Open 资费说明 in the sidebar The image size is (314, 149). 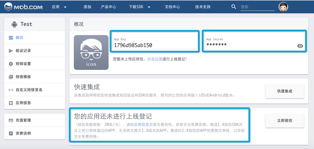[35, 133]
